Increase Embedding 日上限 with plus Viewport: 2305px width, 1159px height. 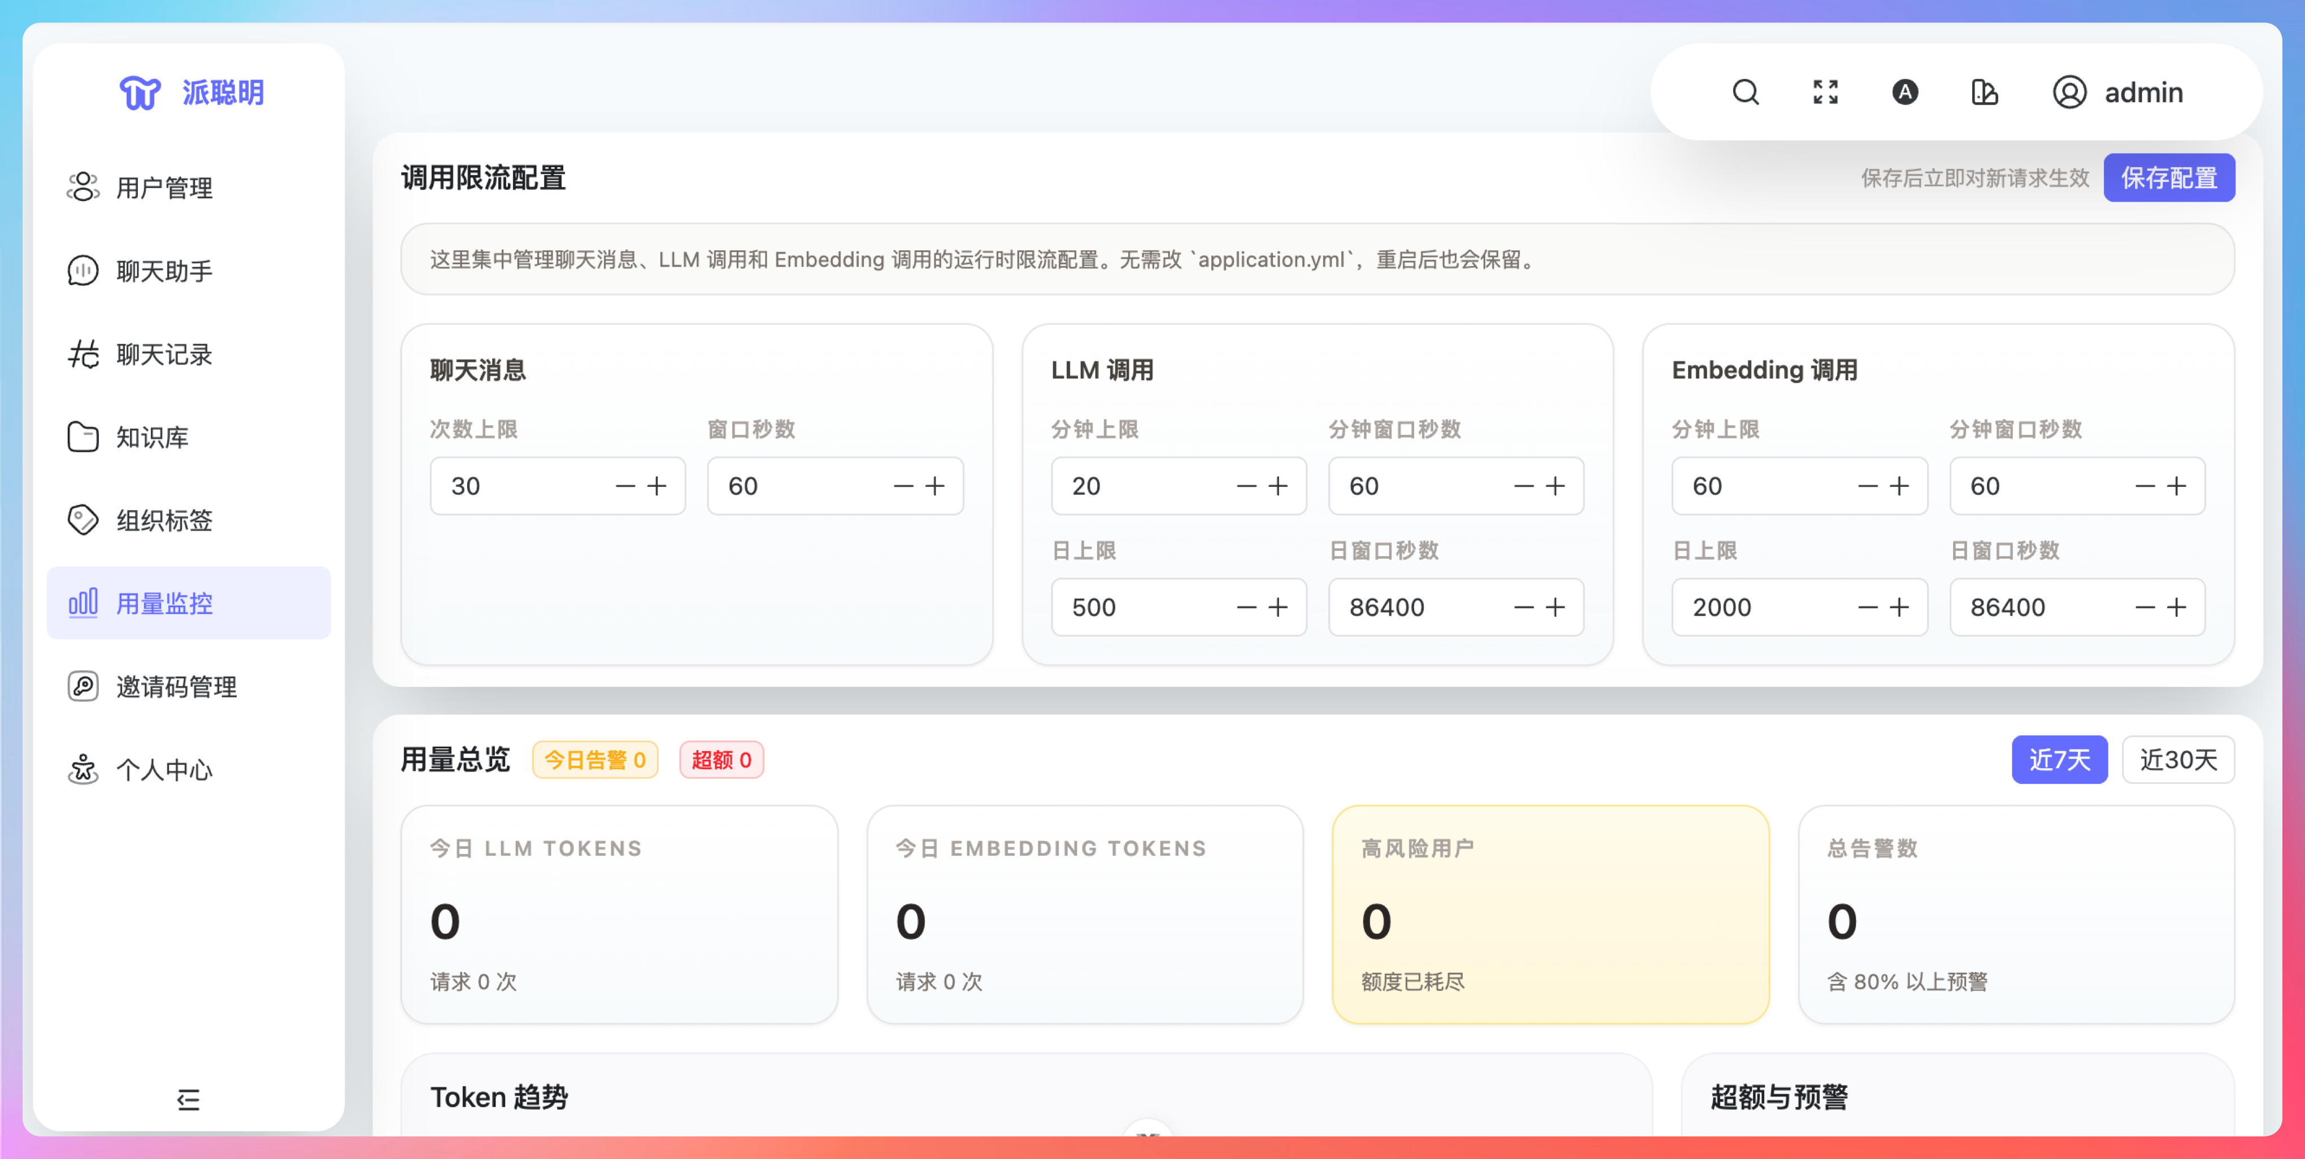tap(1899, 607)
